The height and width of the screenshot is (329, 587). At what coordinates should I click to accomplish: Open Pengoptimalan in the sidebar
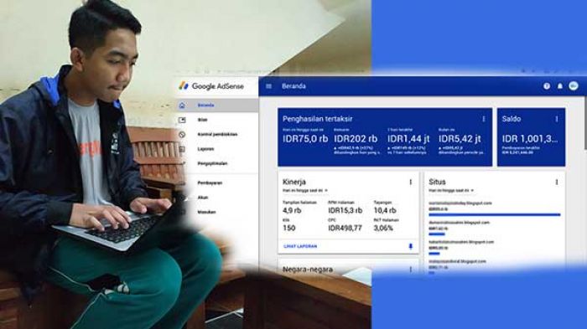[212, 164]
